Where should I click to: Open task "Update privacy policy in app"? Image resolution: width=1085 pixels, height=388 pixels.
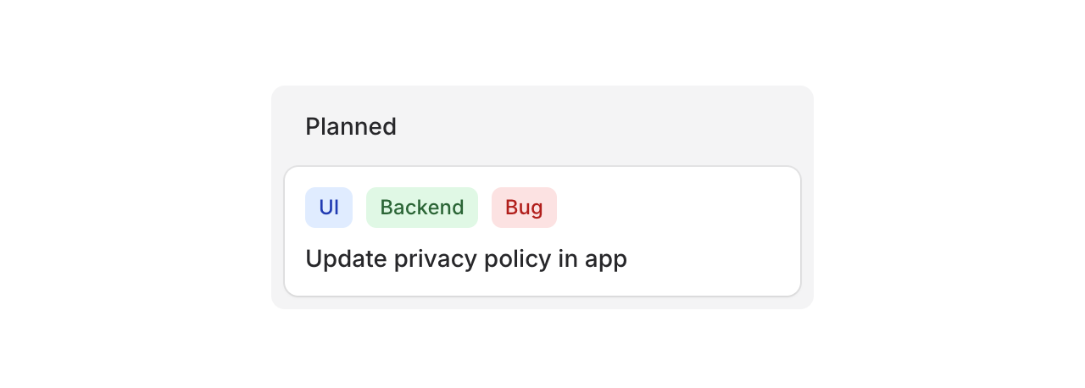pyautogui.click(x=466, y=258)
